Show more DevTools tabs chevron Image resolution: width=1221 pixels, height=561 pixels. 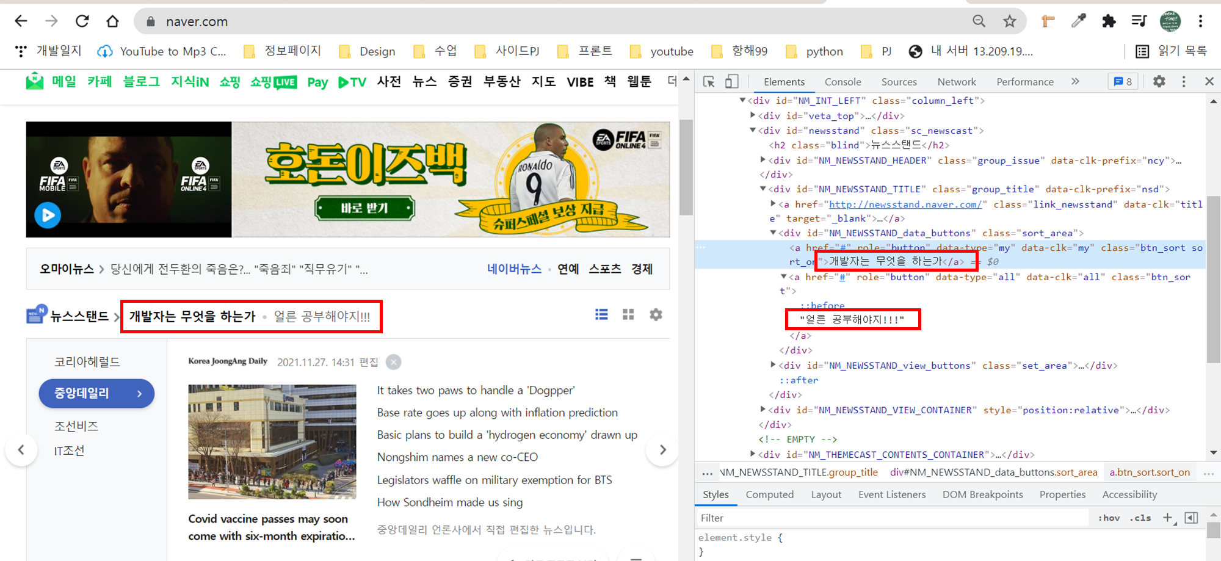tap(1075, 82)
